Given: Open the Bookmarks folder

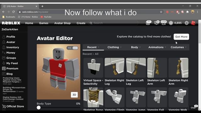Looking at the screenshot, I should (x=9, y=17).
